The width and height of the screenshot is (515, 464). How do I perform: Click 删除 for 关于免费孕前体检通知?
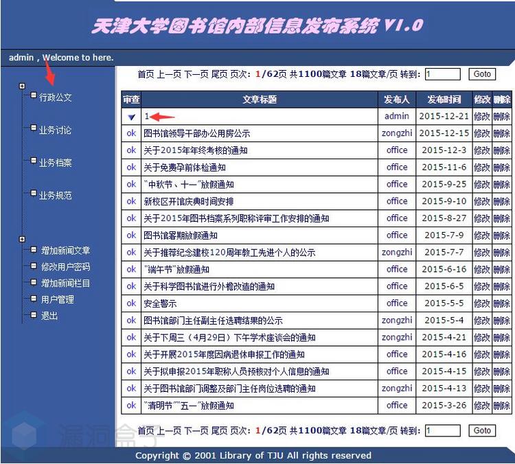point(501,167)
